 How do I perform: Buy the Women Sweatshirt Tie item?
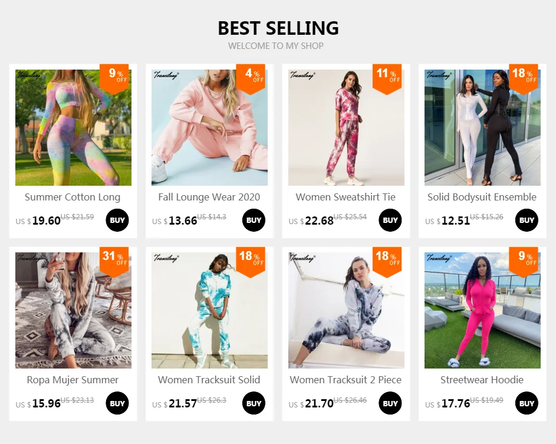[390, 221]
